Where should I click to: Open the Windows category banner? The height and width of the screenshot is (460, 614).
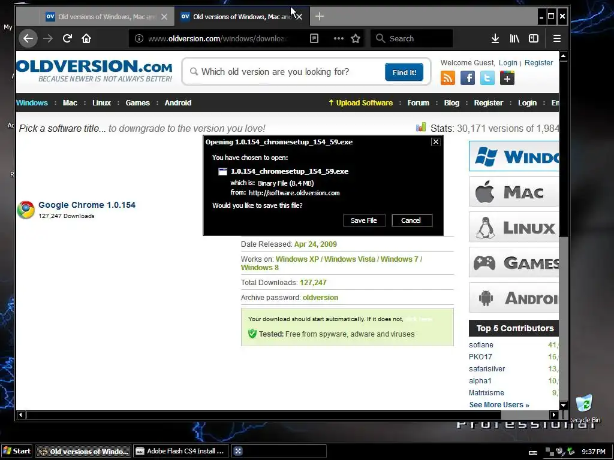click(x=514, y=156)
